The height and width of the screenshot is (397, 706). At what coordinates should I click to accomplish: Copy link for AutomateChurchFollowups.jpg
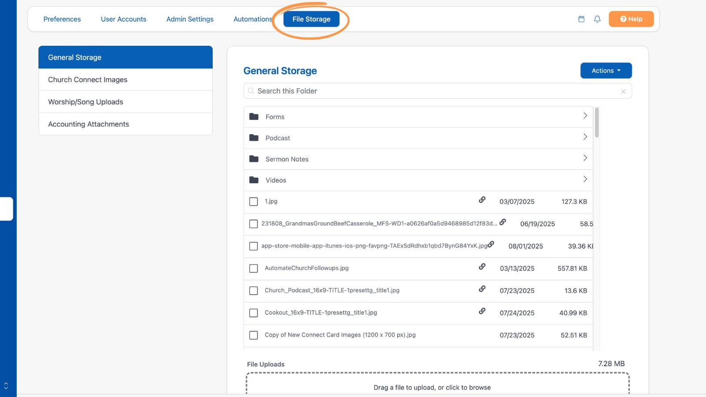click(482, 266)
